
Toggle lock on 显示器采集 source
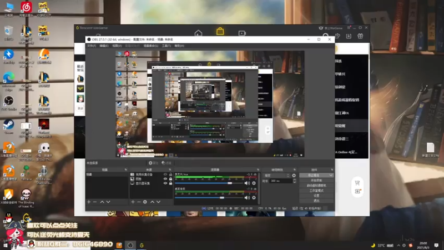pyautogui.click(x=170, y=183)
